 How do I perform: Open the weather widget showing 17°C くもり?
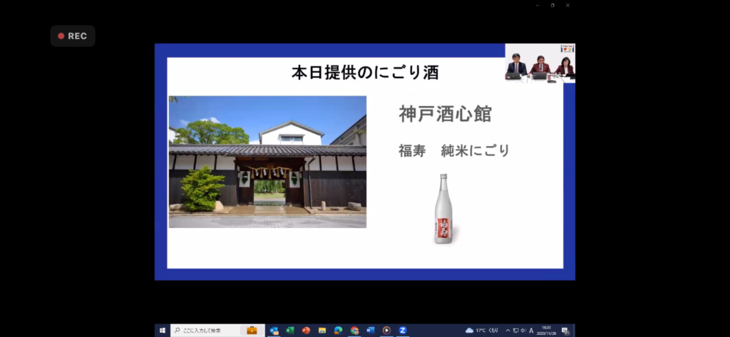tap(483, 331)
